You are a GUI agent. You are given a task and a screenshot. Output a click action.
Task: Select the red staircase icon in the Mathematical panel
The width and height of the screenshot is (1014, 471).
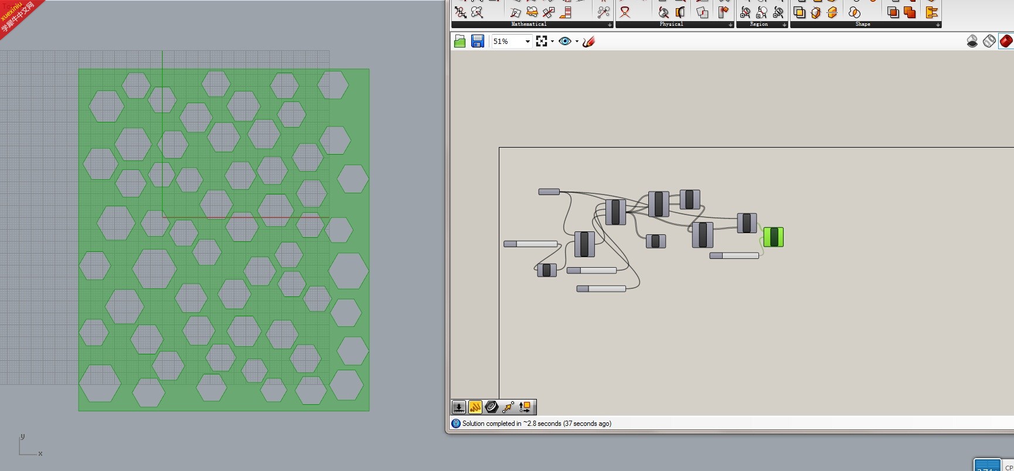[566, 12]
